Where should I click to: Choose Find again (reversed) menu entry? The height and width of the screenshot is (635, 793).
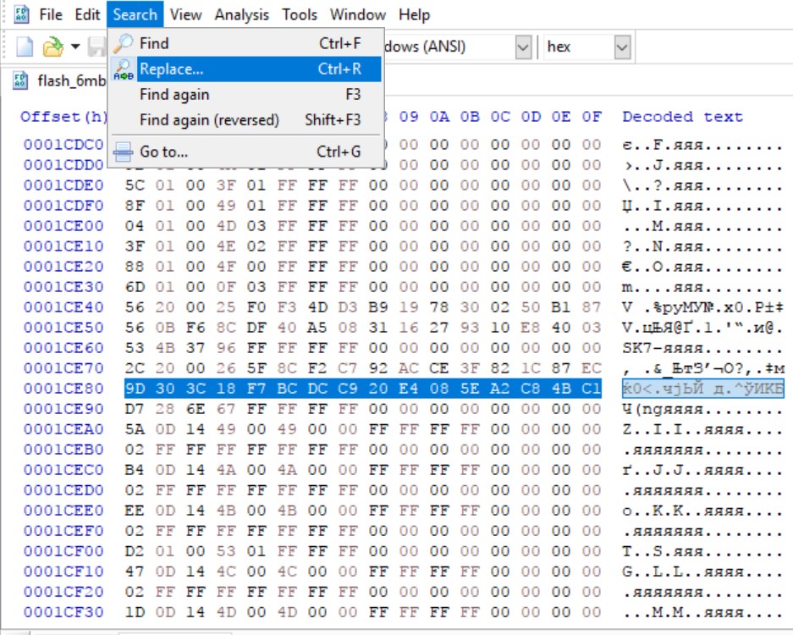tap(209, 120)
